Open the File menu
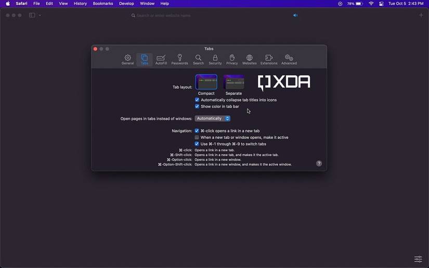 coord(36,4)
